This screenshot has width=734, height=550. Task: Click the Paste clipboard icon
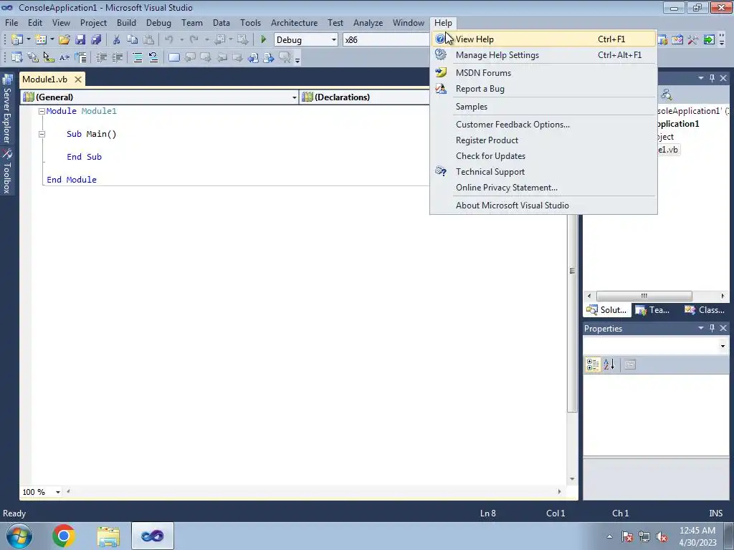click(148, 40)
